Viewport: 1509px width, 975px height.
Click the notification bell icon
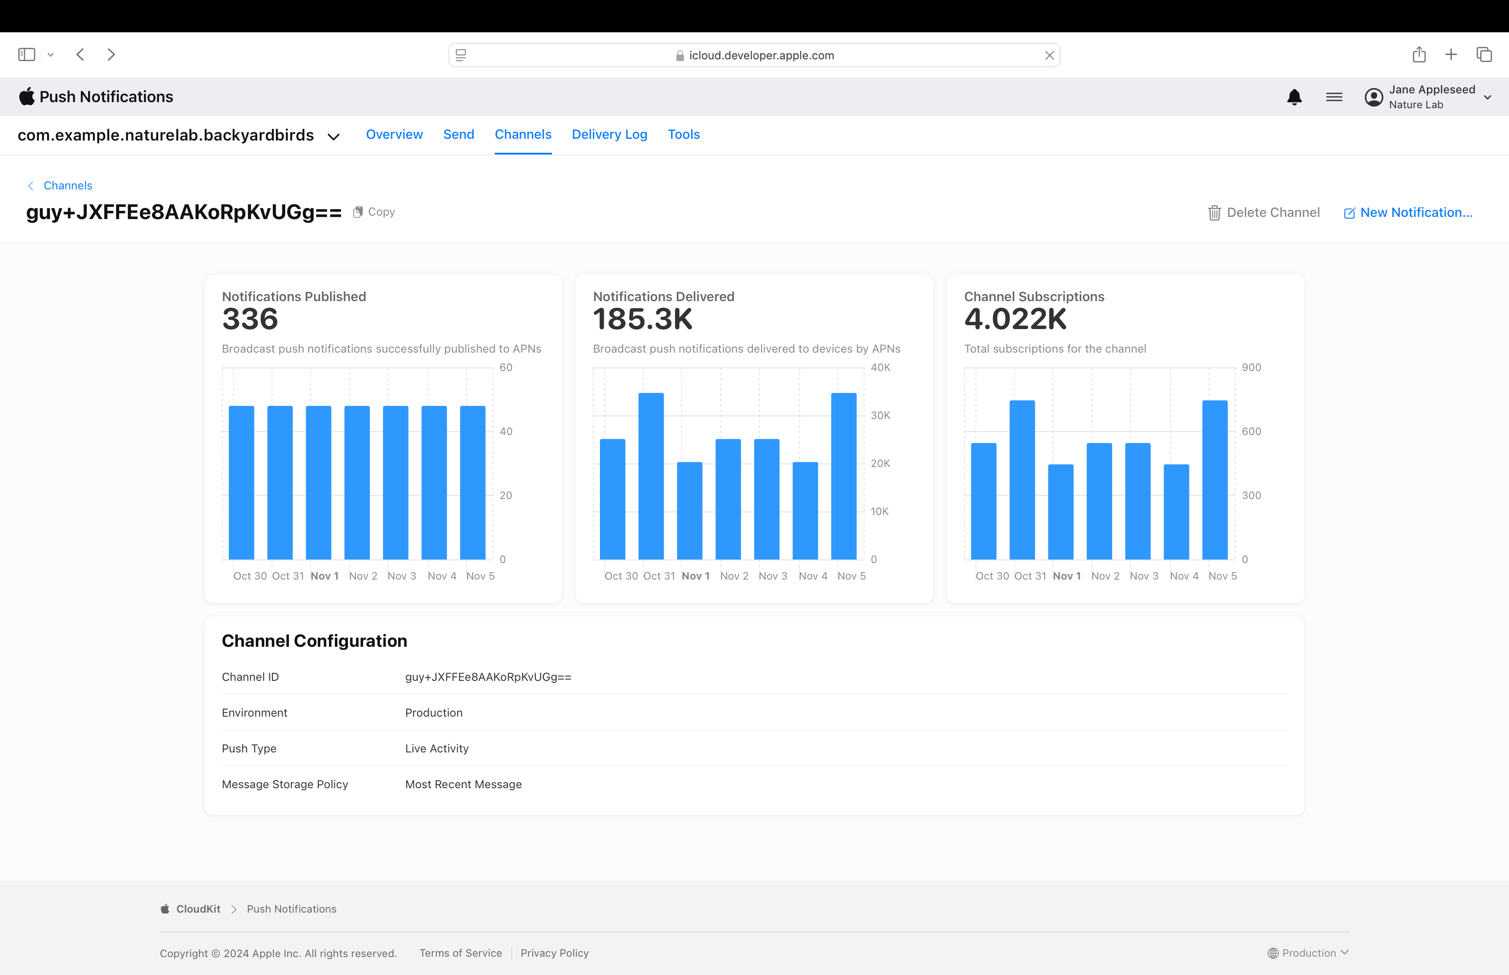click(1294, 97)
